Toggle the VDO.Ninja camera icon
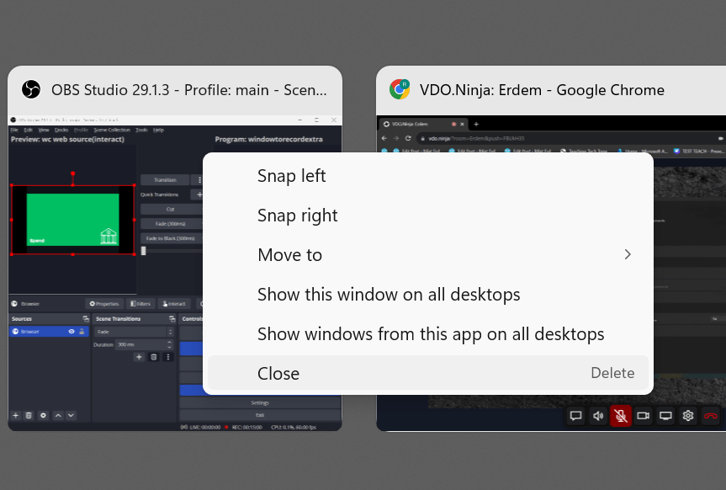726x490 pixels. 643,416
